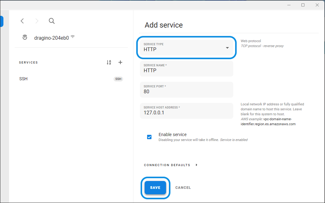Open the Service Type dropdown
Viewport: 325px width, 203px height.
(x=187, y=47)
